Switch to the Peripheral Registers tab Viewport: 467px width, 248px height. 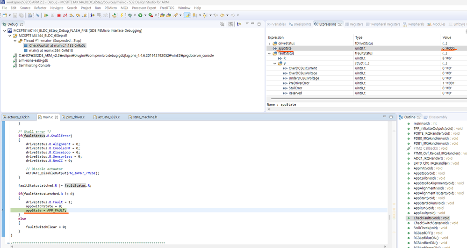(x=383, y=24)
